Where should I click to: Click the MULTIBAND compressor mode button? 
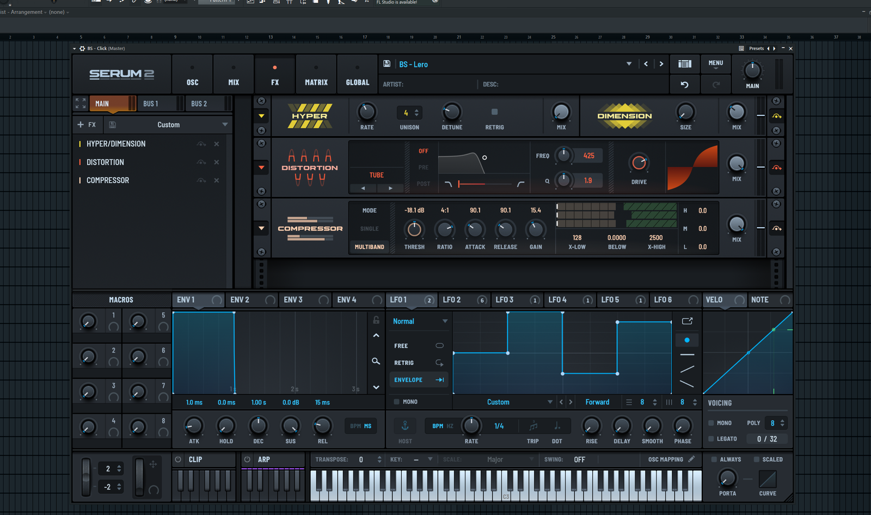pyautogui.click(x=369, y=247)
